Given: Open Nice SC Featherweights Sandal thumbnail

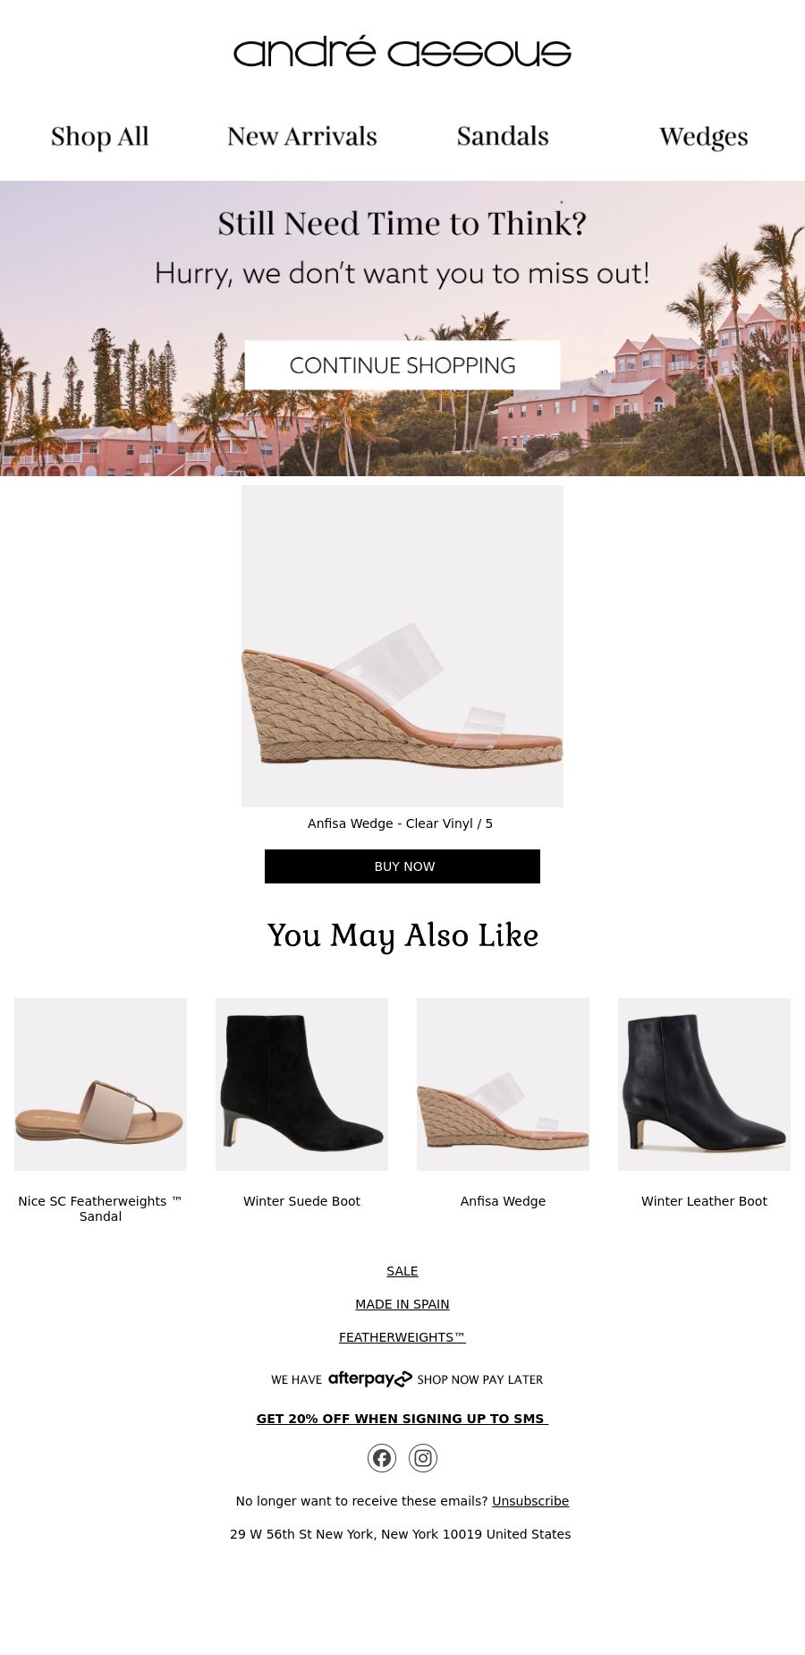Looking at the screenshot, I should click(100, 1084).
